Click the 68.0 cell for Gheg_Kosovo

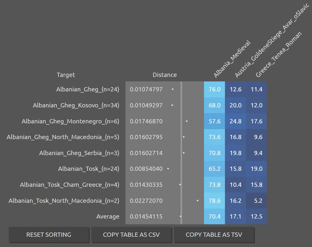214,105
